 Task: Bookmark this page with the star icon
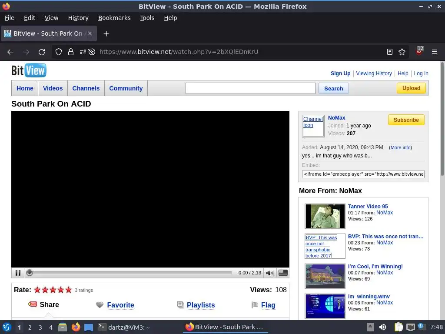pyautogui.click(x=402, y=52)
